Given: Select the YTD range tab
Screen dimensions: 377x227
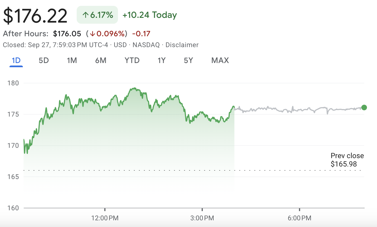Looking at the screenshot, I should (x=132, y=60).
